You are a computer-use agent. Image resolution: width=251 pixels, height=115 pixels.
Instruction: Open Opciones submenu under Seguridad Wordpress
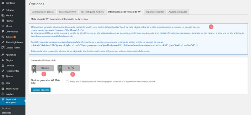(x=6, y=113)
